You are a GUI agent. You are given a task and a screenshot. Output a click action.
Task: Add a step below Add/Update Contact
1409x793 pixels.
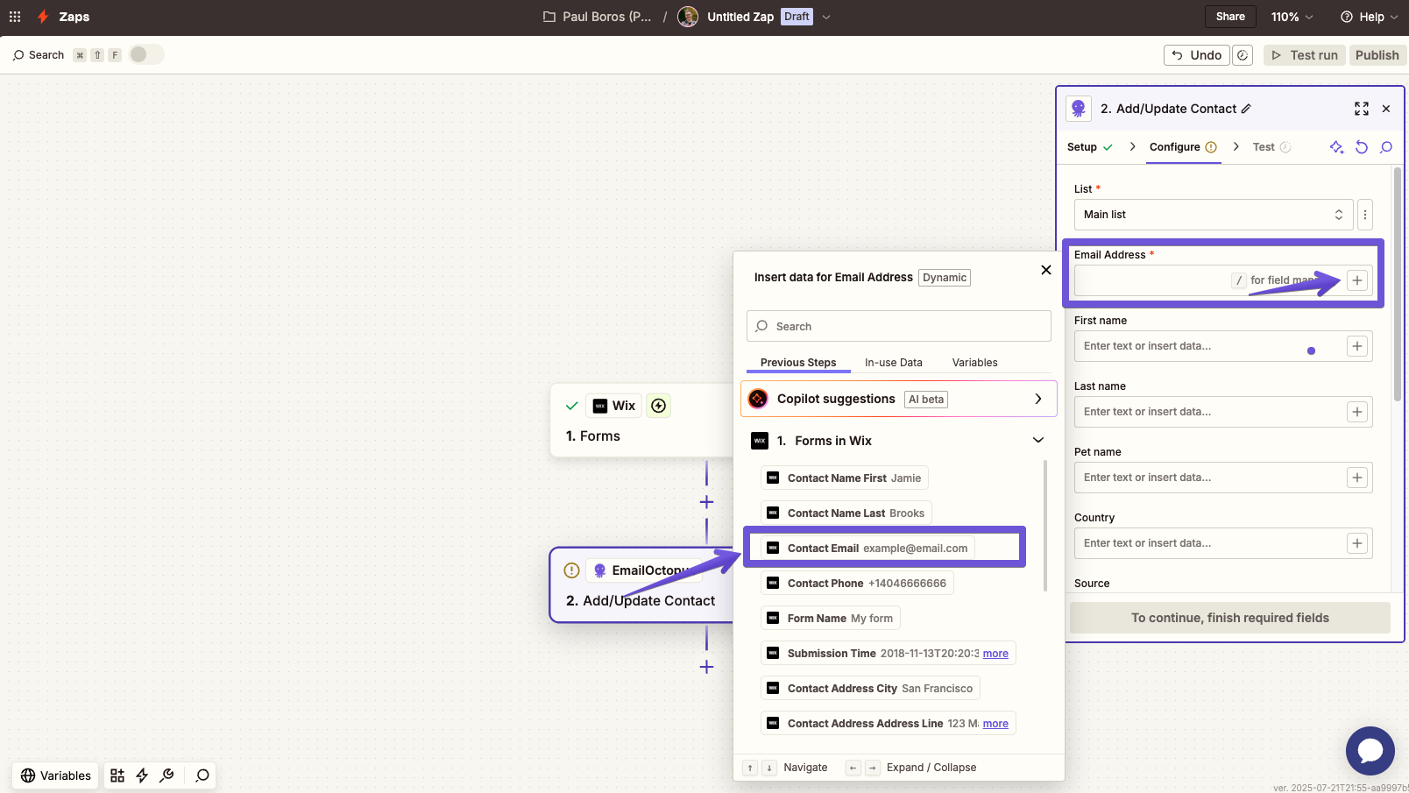tap(706, 667)
